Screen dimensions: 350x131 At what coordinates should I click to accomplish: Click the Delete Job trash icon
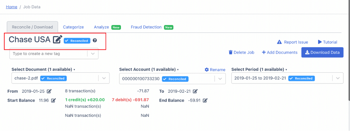231,52
